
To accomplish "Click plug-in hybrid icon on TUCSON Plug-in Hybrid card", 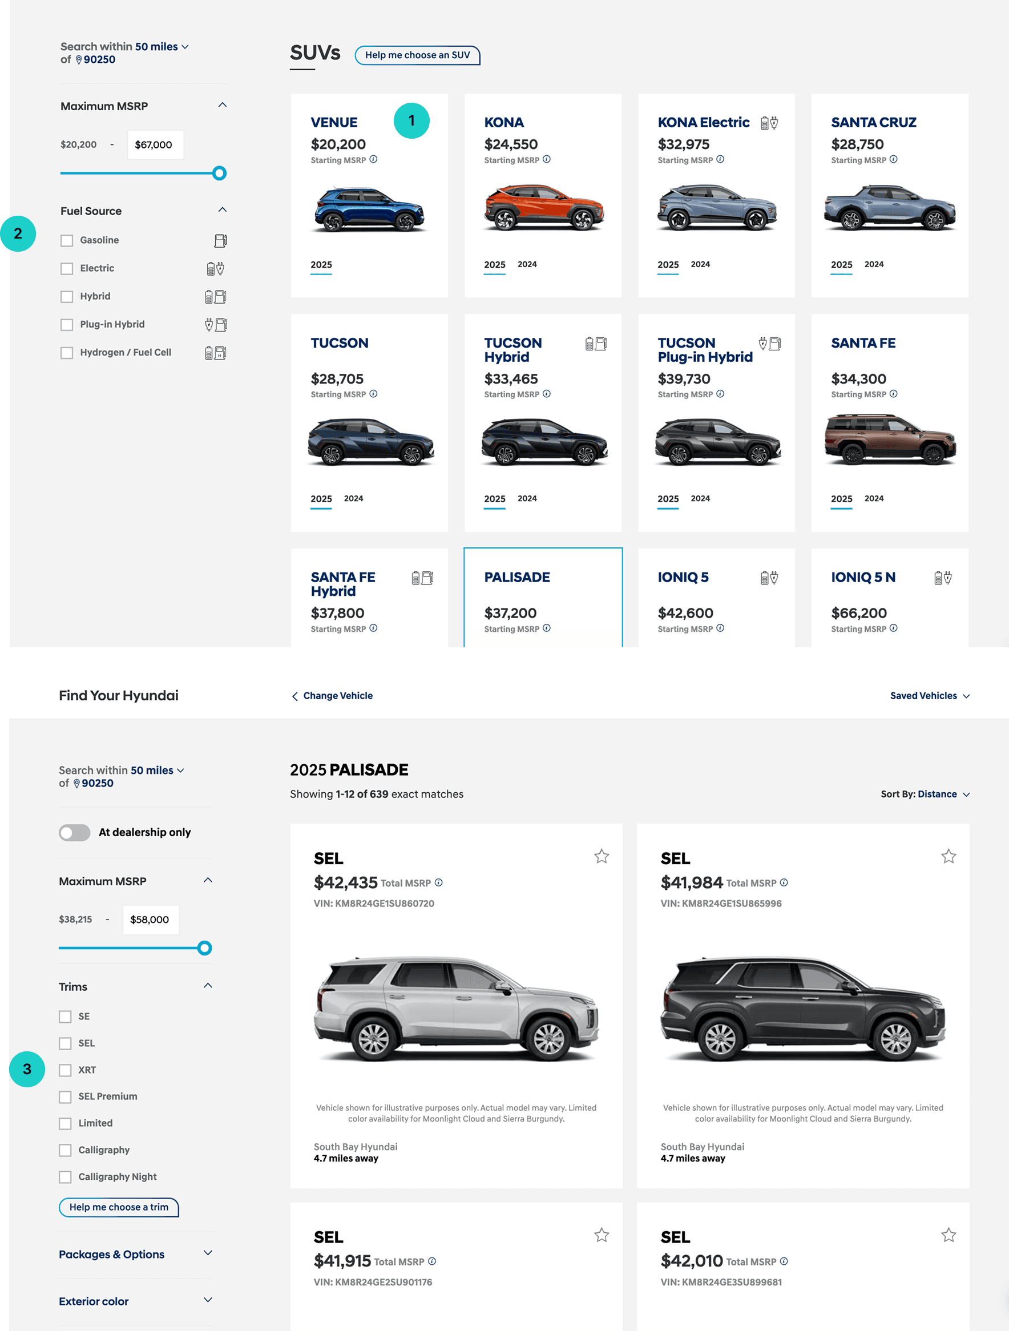I will 769,344.
